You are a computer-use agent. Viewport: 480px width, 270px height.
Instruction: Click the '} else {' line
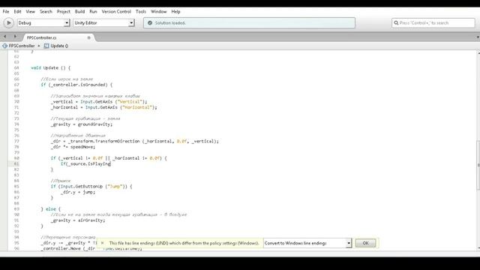point(51,209)
